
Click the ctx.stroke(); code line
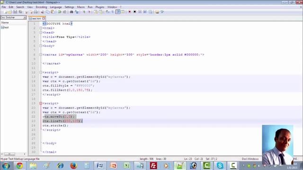coord(55,126)
